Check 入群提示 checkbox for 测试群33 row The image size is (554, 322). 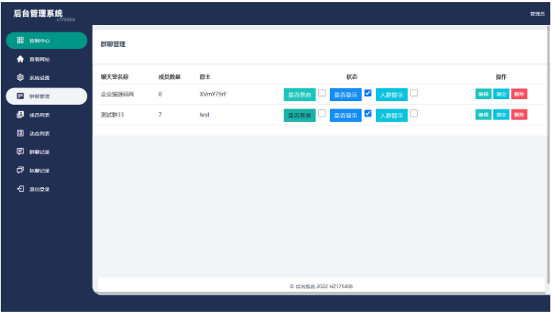tap(414, 114)
